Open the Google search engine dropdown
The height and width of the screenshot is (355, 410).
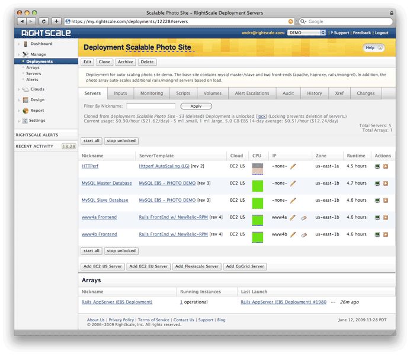[x=303, y=21]
